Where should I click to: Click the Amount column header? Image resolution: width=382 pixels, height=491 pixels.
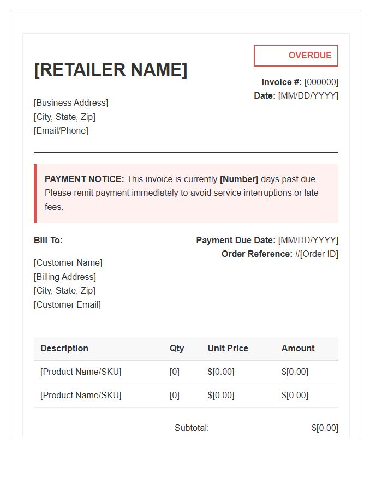[x=298, y=348]
